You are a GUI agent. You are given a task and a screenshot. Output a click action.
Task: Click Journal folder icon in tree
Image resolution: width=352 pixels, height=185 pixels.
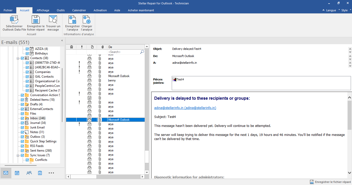pyautogui.click(x=27, y=123)
